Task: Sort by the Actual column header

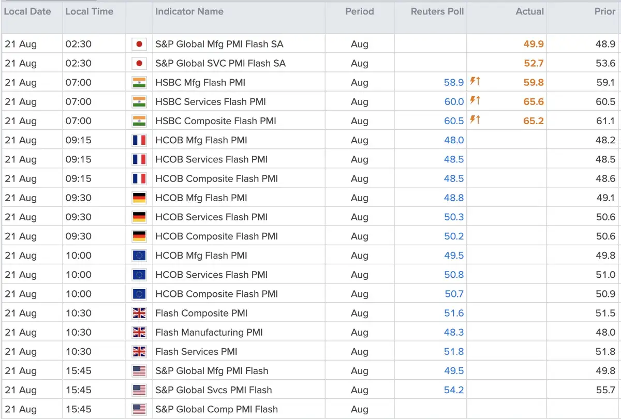Action: pos(530,11)
